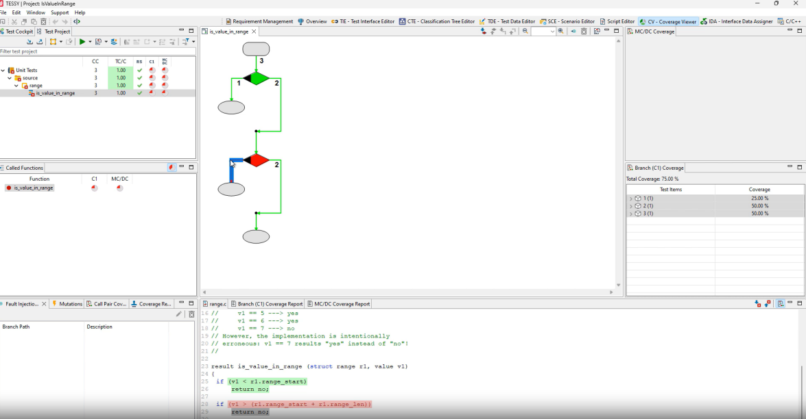Open the CTE - Classification Tree Editor perspective
806x419 pixels.
click(x=437, y=22)
